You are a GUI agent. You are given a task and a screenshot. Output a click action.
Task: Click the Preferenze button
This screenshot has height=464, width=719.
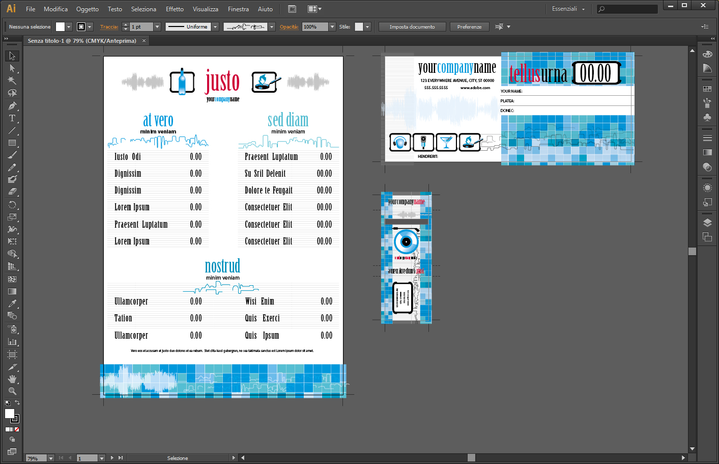pyautogui.click(x=469, y=27)
